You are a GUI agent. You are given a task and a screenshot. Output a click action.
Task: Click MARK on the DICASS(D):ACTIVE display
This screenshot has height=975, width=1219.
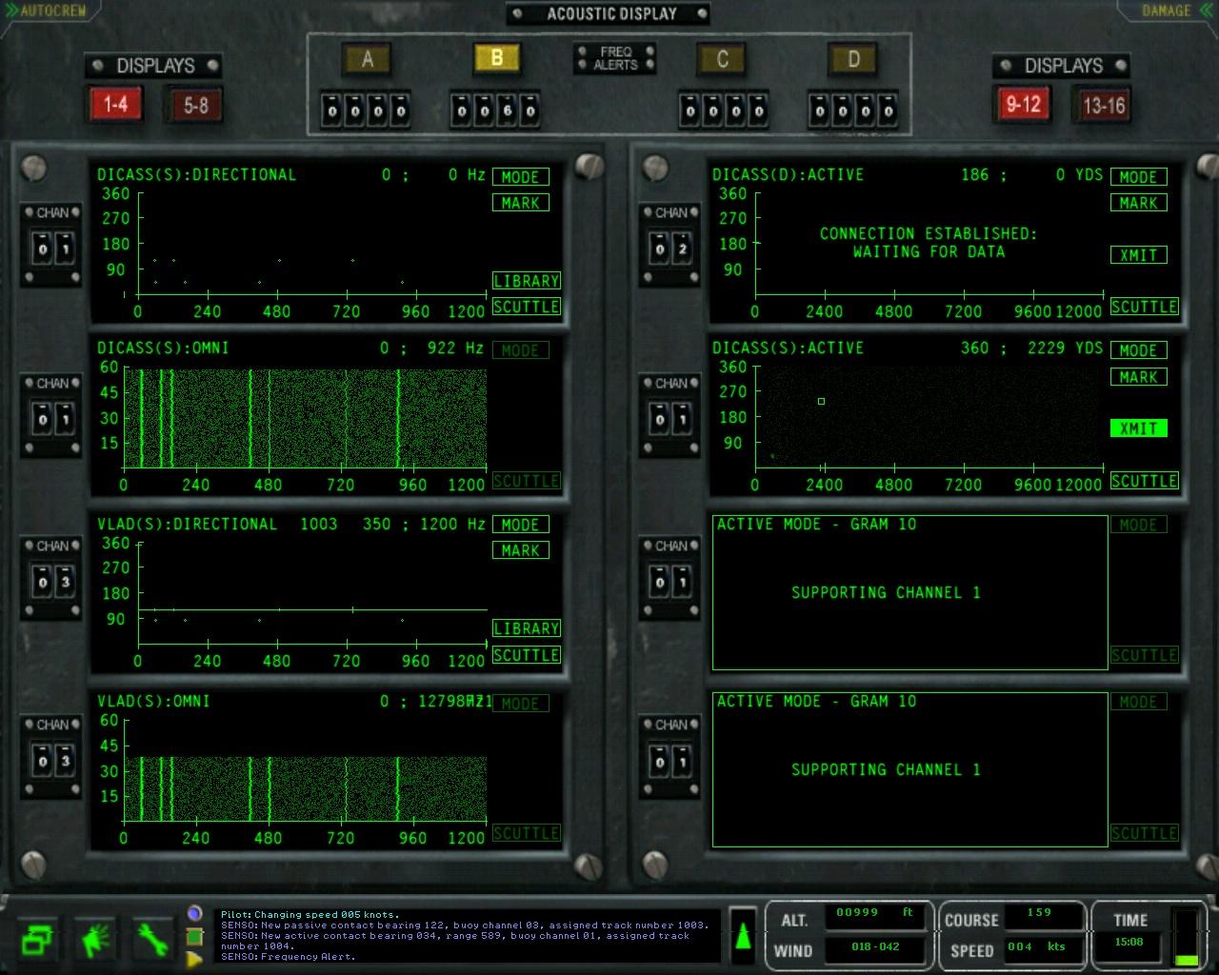1139,203
